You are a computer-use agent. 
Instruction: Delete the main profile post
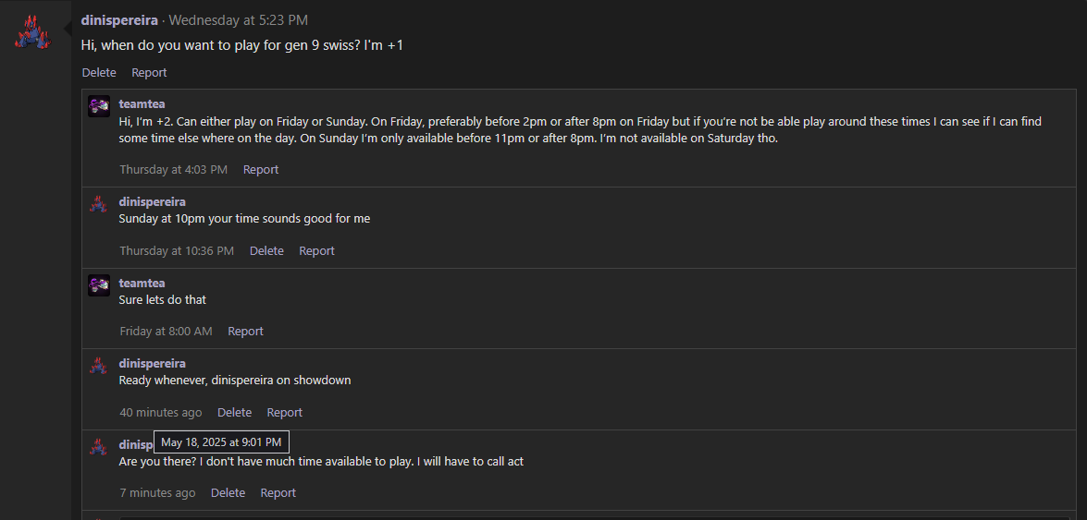click(99, 73)
